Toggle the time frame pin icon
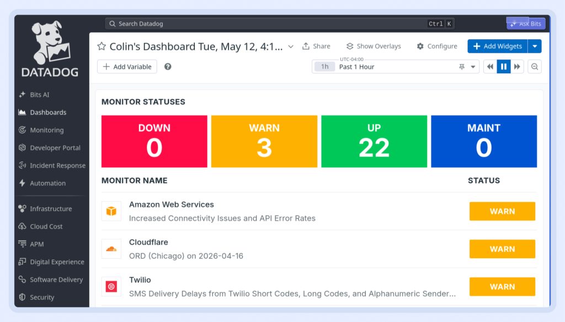The width and height of the screenshot is (565, 322). [462, 67]
